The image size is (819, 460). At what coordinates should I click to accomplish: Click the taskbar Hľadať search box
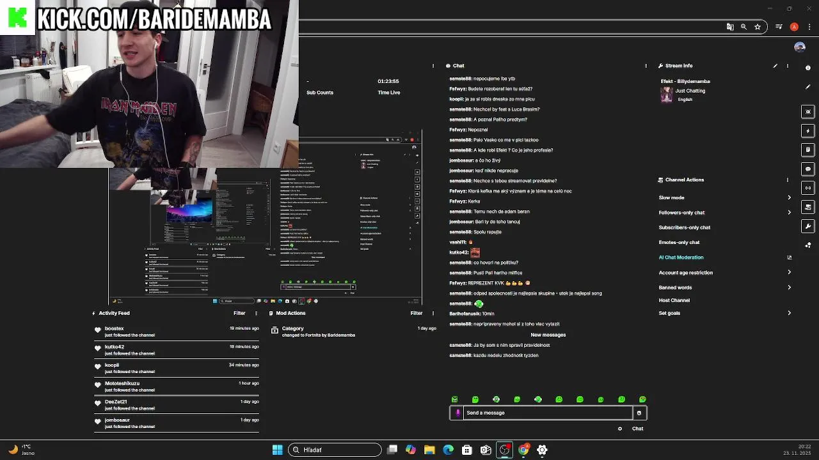pyautogui.click(x=335, y=450)
